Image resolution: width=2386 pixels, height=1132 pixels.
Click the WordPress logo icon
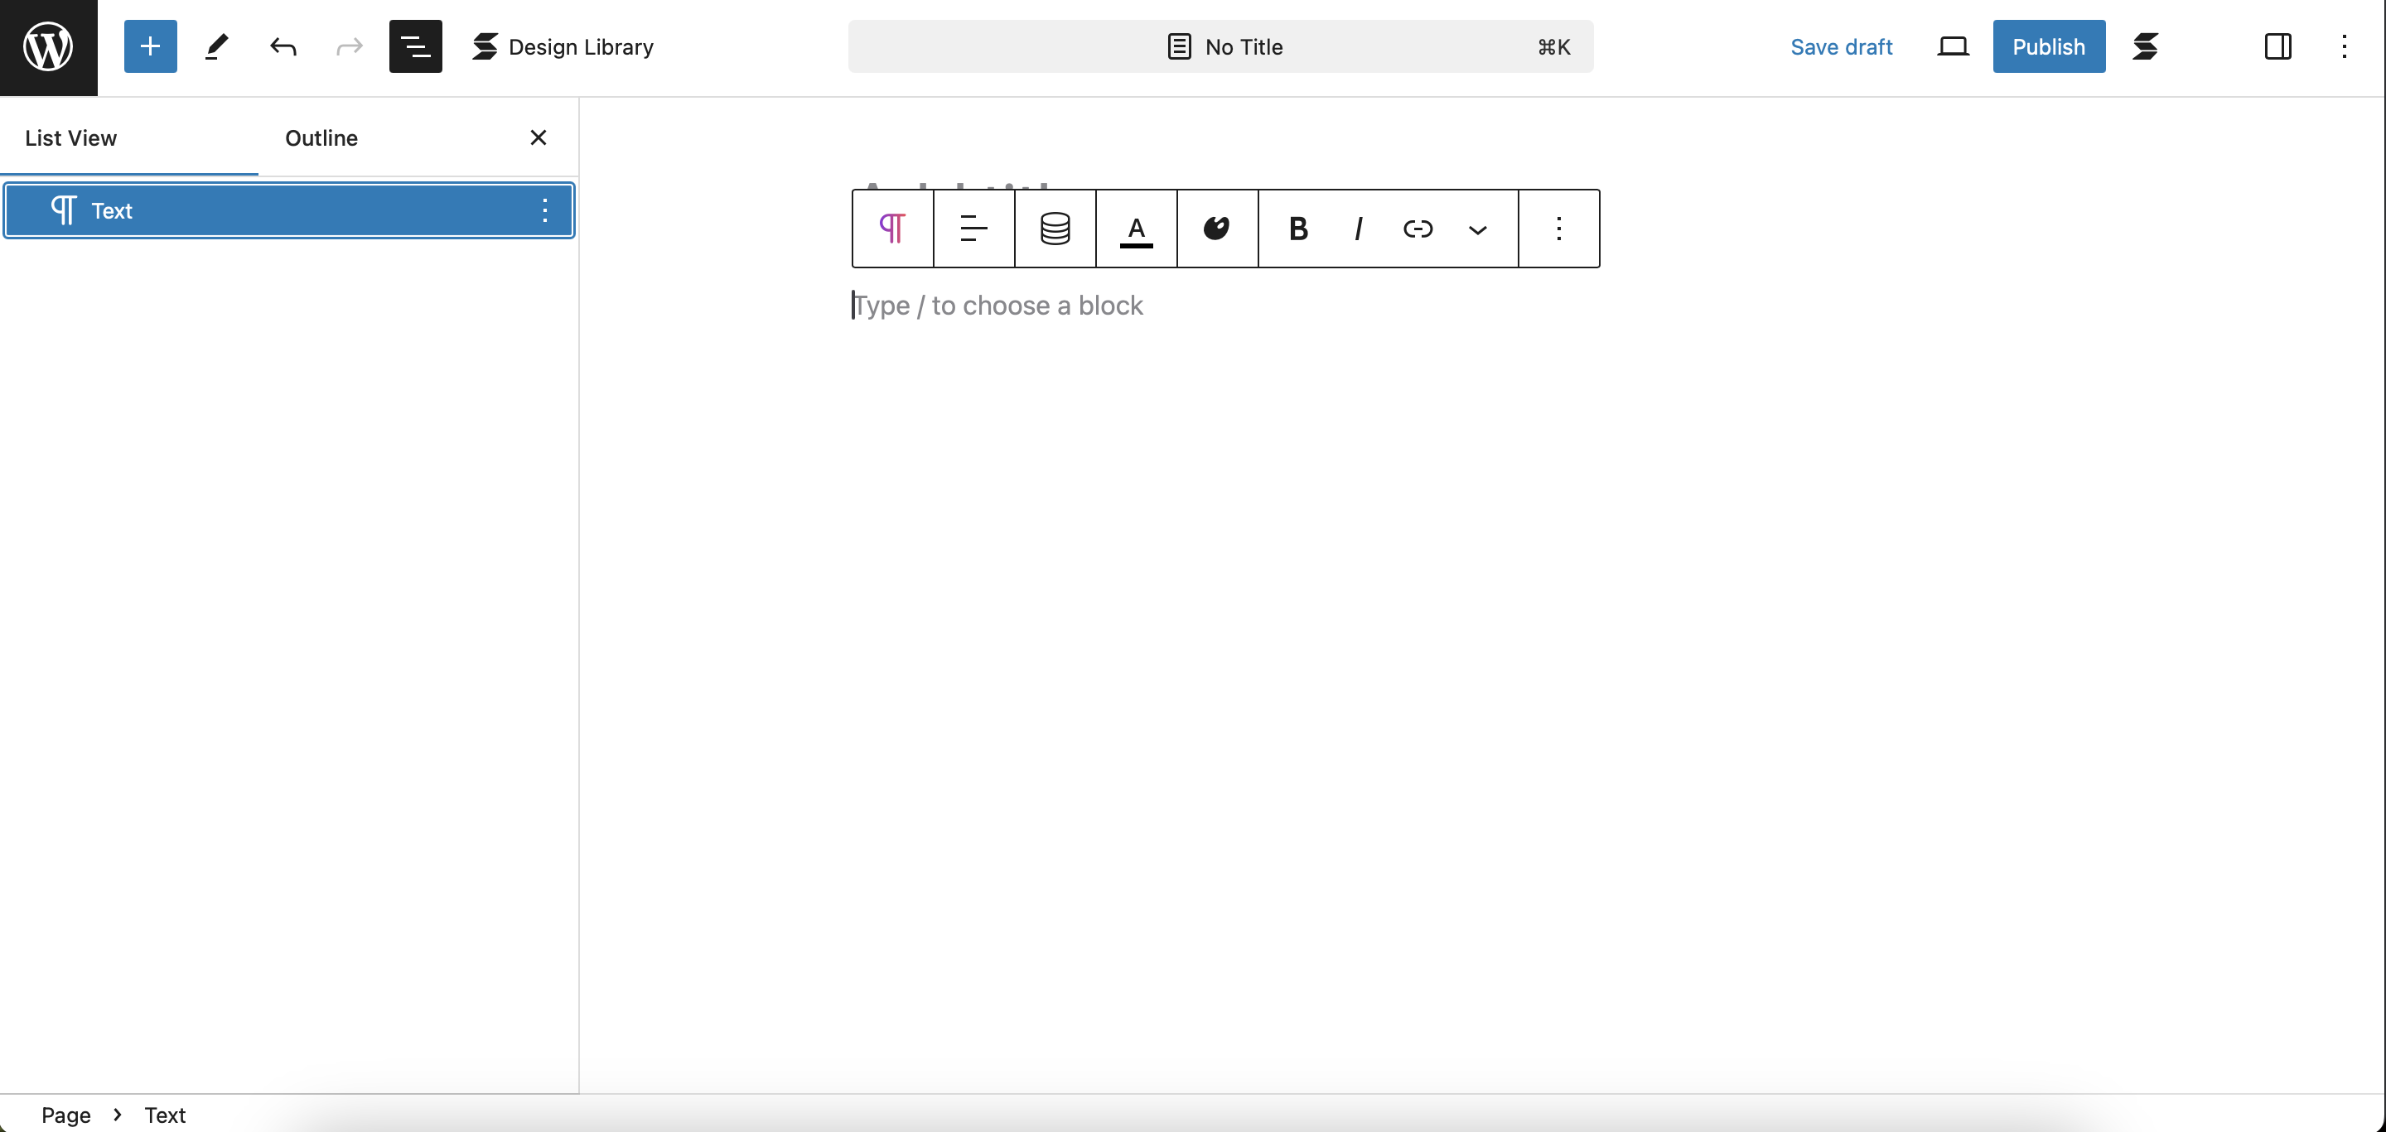[x=48, y=46]
